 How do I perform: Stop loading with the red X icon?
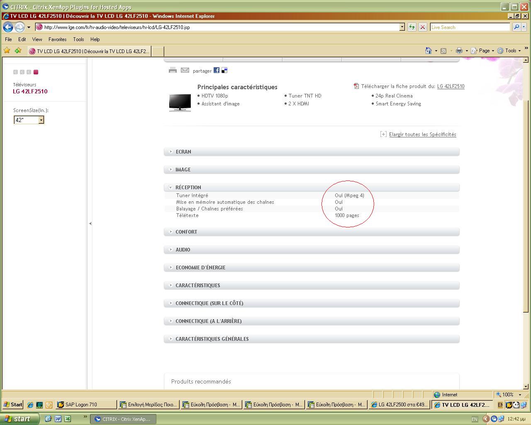(x=422, y=27)
